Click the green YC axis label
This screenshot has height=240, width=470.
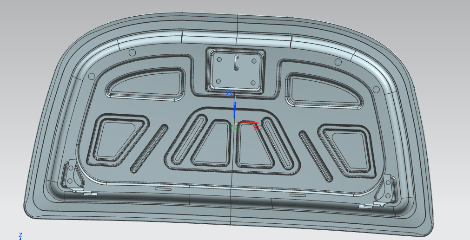[233, 127]
